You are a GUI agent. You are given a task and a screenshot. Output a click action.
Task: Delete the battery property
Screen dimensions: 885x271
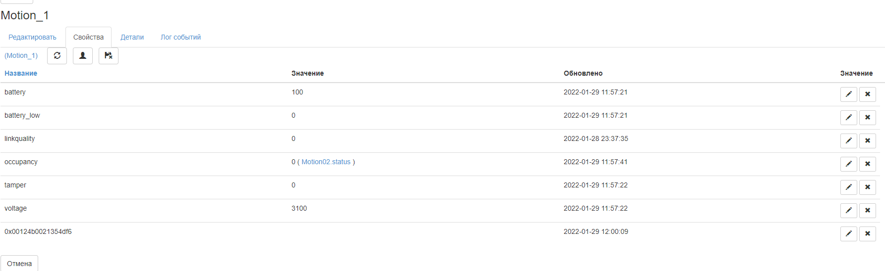867,94
